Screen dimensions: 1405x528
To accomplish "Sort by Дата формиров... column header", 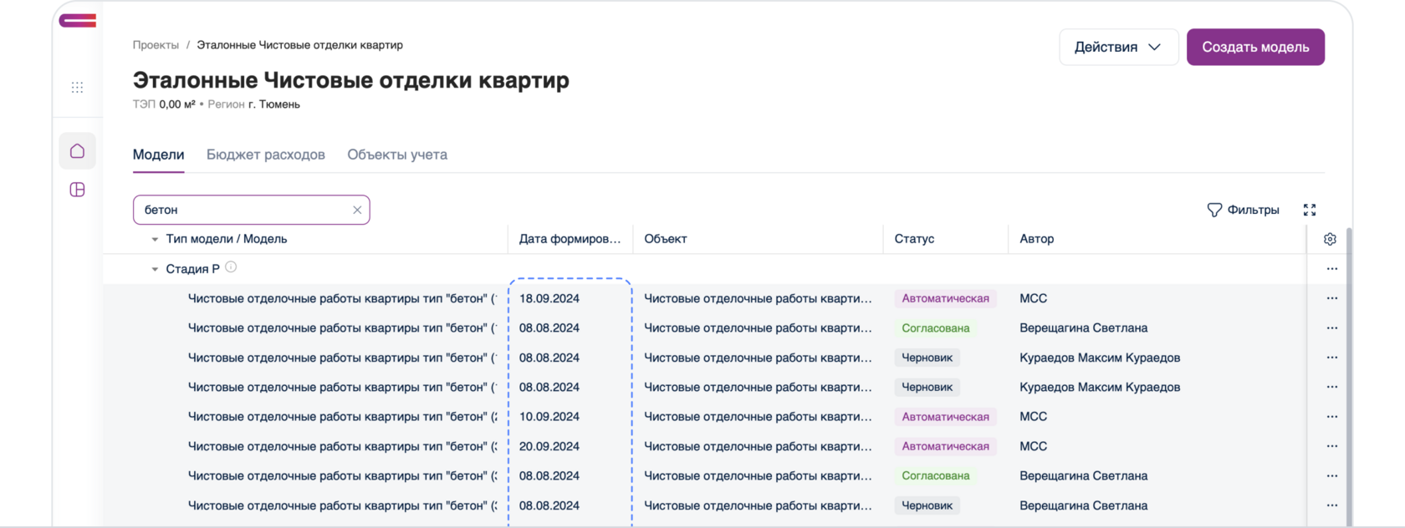I will tap(570, 239).
